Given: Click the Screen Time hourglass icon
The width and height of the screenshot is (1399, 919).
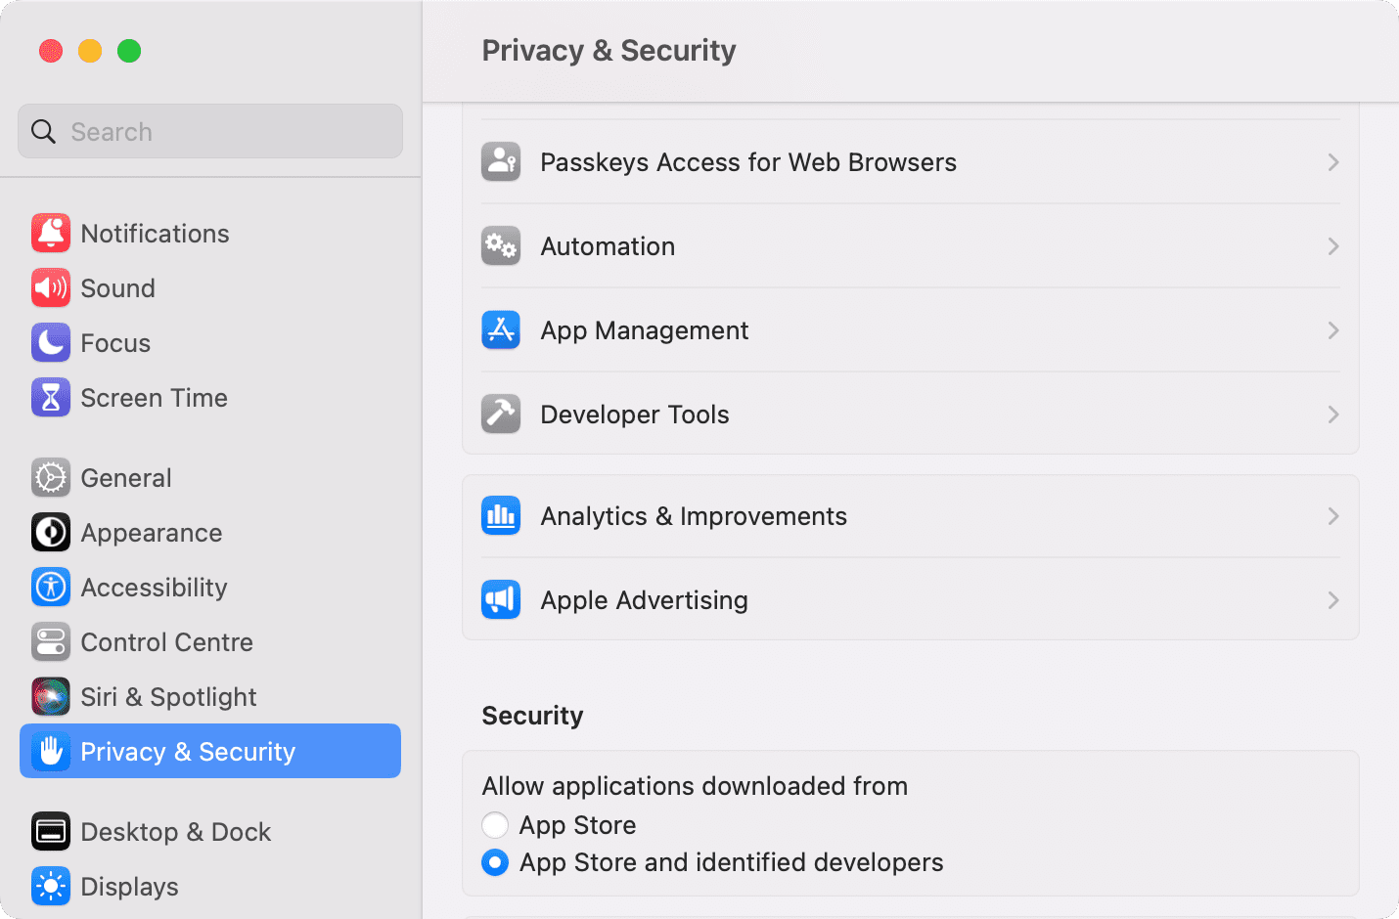Looking at the screenshot, I should (51, 398).
